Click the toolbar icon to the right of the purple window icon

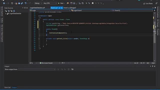(74, 3)
